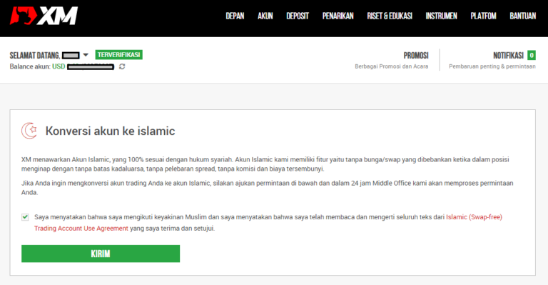This screenshot has width=548, height=285.
Task: Click the 'Balance akun:' label
Action: click(30, 66)
